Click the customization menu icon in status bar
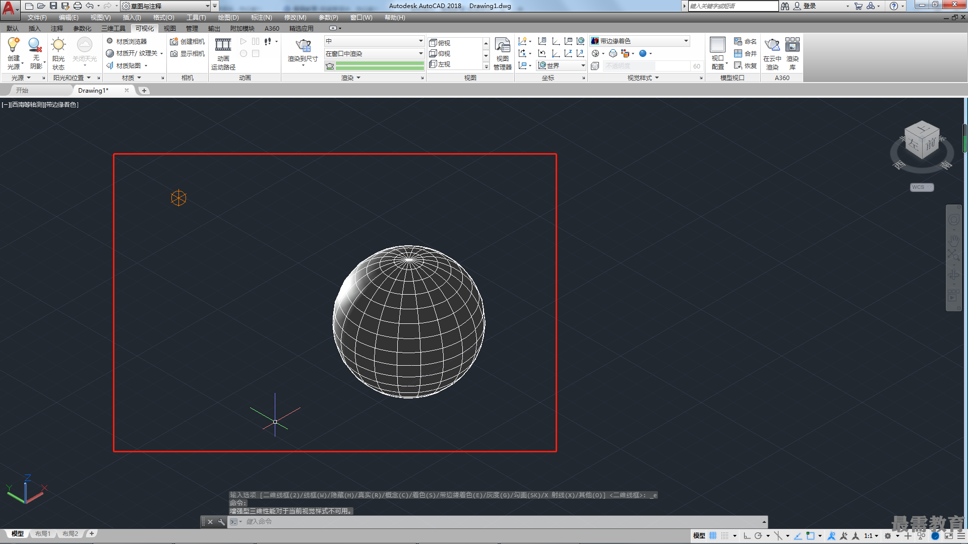 click(x=962, y=536)
